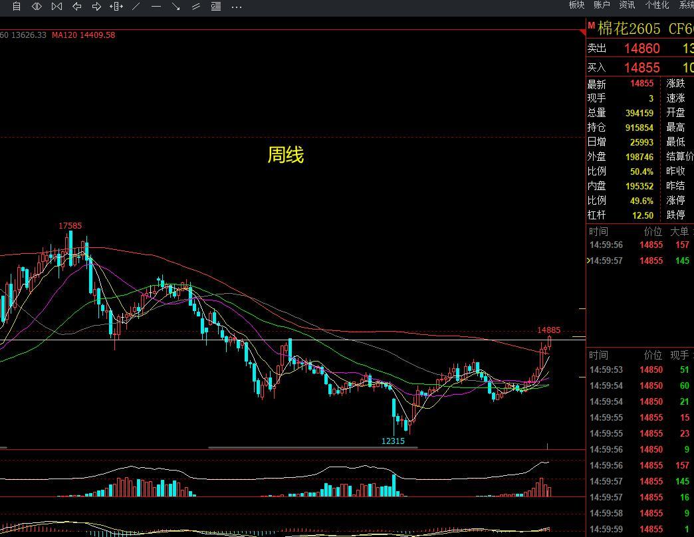Screen dimensions: 694x537
Task: Click the 日增 value 25993
Action: coord(641,142)
